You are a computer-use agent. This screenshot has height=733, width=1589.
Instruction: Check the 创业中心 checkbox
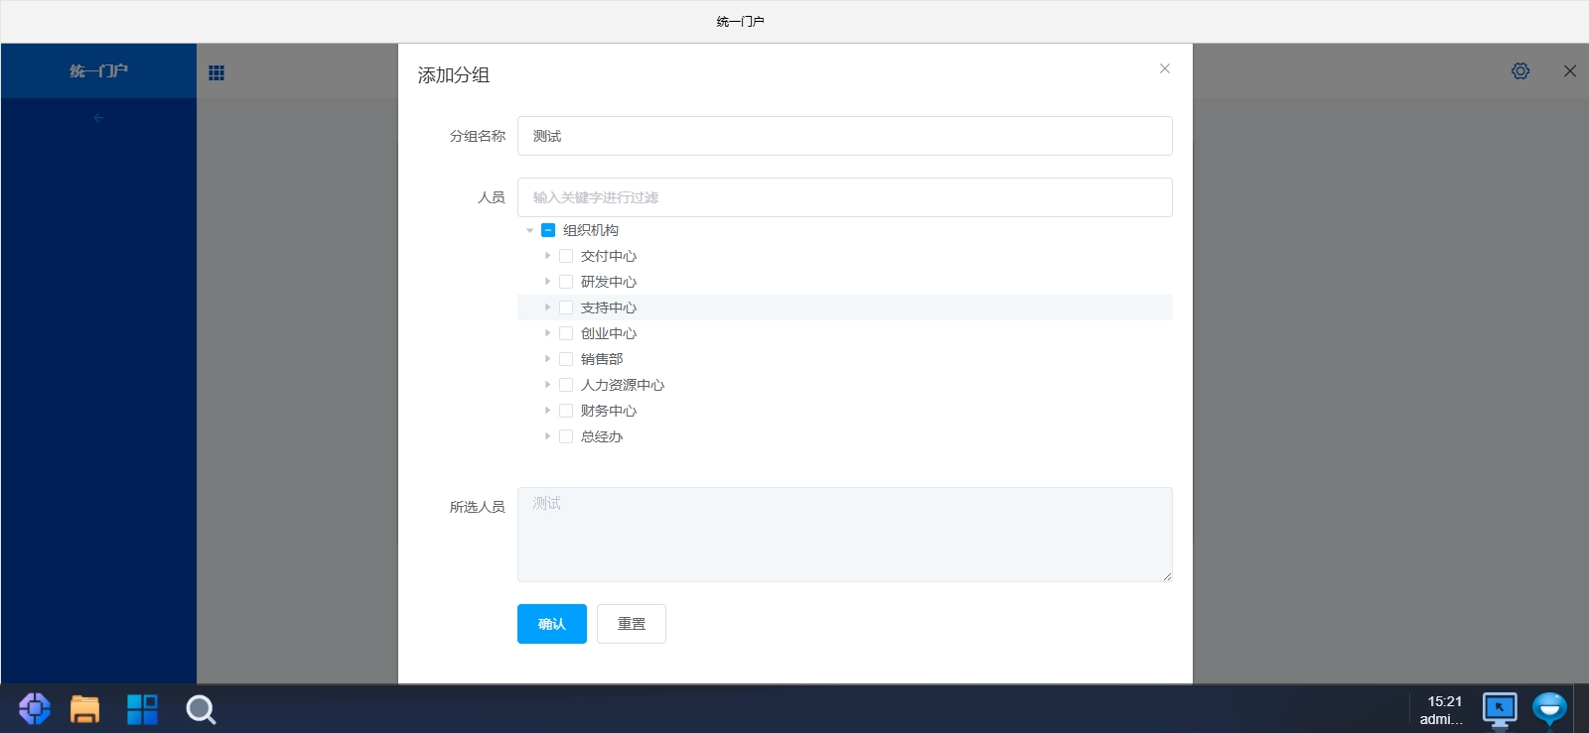click(566, 333)
